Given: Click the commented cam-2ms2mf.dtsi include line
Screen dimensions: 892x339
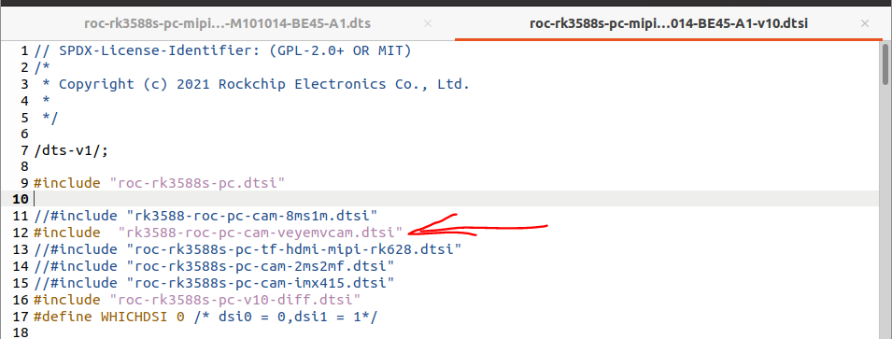Looking at the screenshot, I should tap(214, 265).
